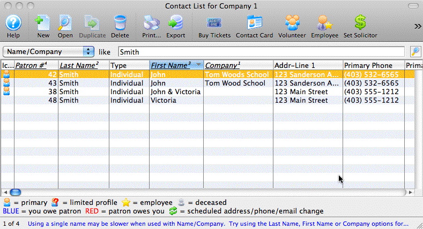This screenshot has height=229, width=423.
Task: Show more toolbar items via double chevron
Action: point(418,26)
